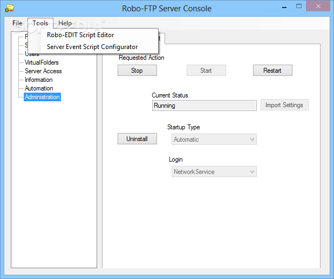334x279 pixels.
Task: Click the Requested Action label
Action: pos(141,58)
